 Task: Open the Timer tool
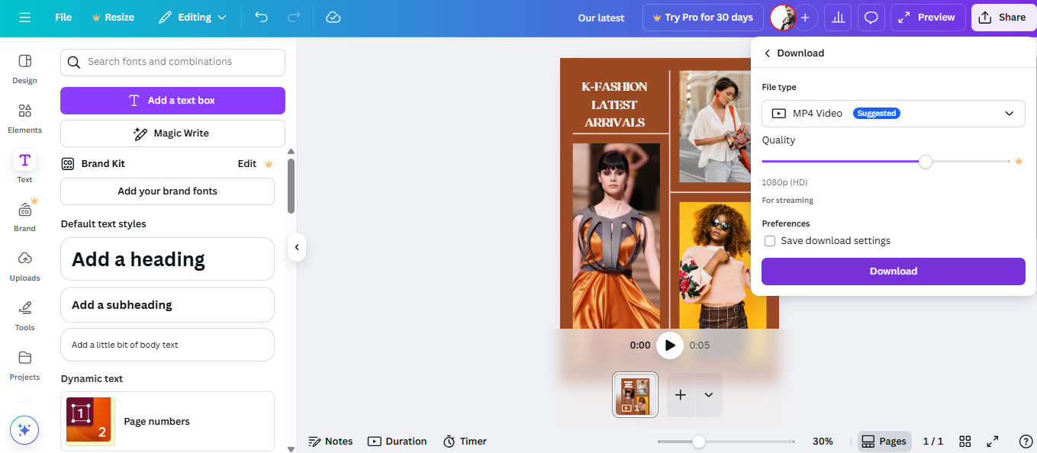465,442
